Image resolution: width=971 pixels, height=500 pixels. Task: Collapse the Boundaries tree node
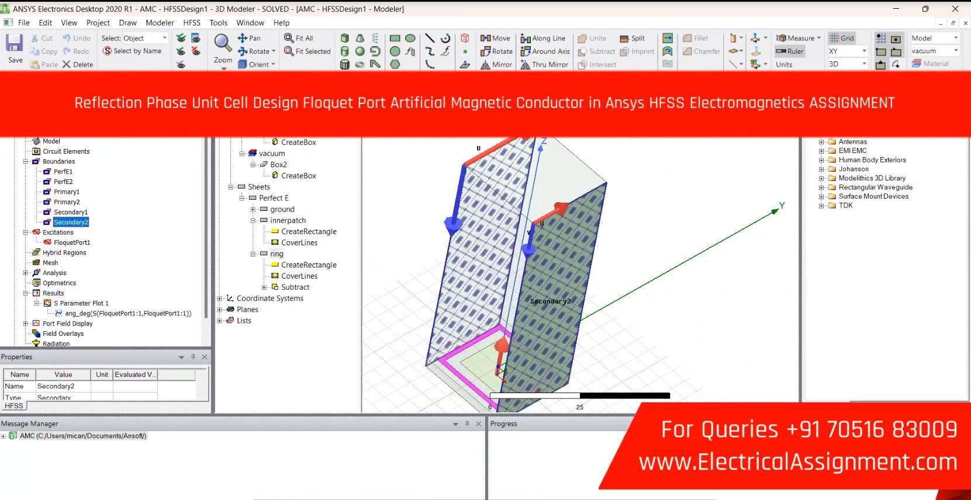coord(26,161)
